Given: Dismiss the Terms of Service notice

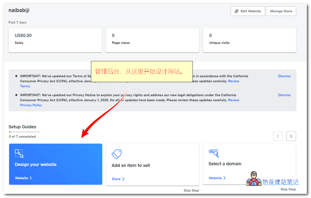Looking at the screenshot, I should click(x=284, y=76).
